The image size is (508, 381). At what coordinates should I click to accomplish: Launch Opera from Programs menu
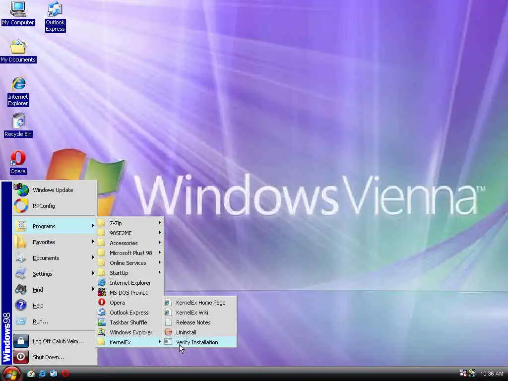point(130,303)
